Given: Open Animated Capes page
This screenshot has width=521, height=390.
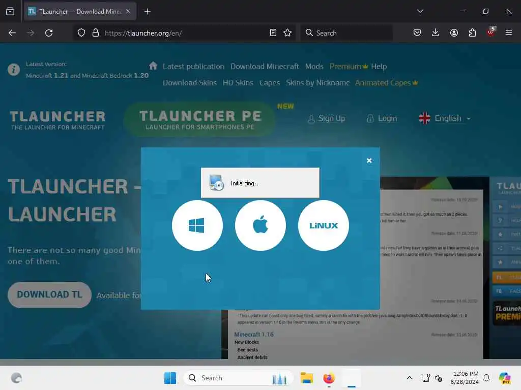Looking at the screenshot, I should 387,83.
